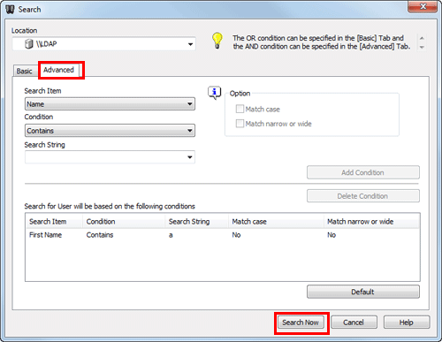This screenshot has height=342, width=442.
Task: Click 'No' under Match narrow or wide column
Action: (331, 235)
